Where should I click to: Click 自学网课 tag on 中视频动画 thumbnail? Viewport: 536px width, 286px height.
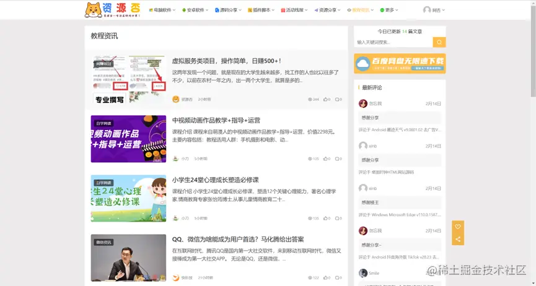103,123
